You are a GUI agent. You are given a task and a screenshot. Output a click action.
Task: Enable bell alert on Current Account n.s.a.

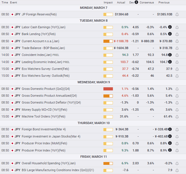pyautogui.click(x=177, y=41)
